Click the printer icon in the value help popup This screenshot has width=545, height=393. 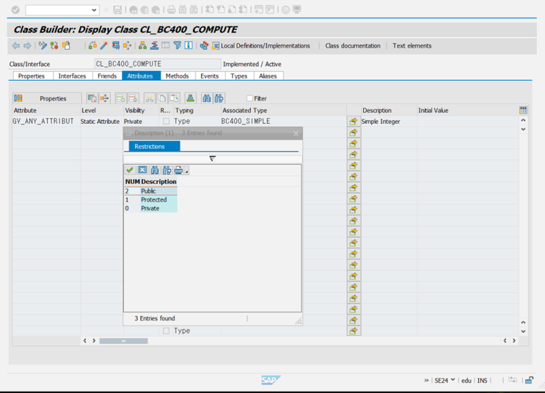point(178,170)
